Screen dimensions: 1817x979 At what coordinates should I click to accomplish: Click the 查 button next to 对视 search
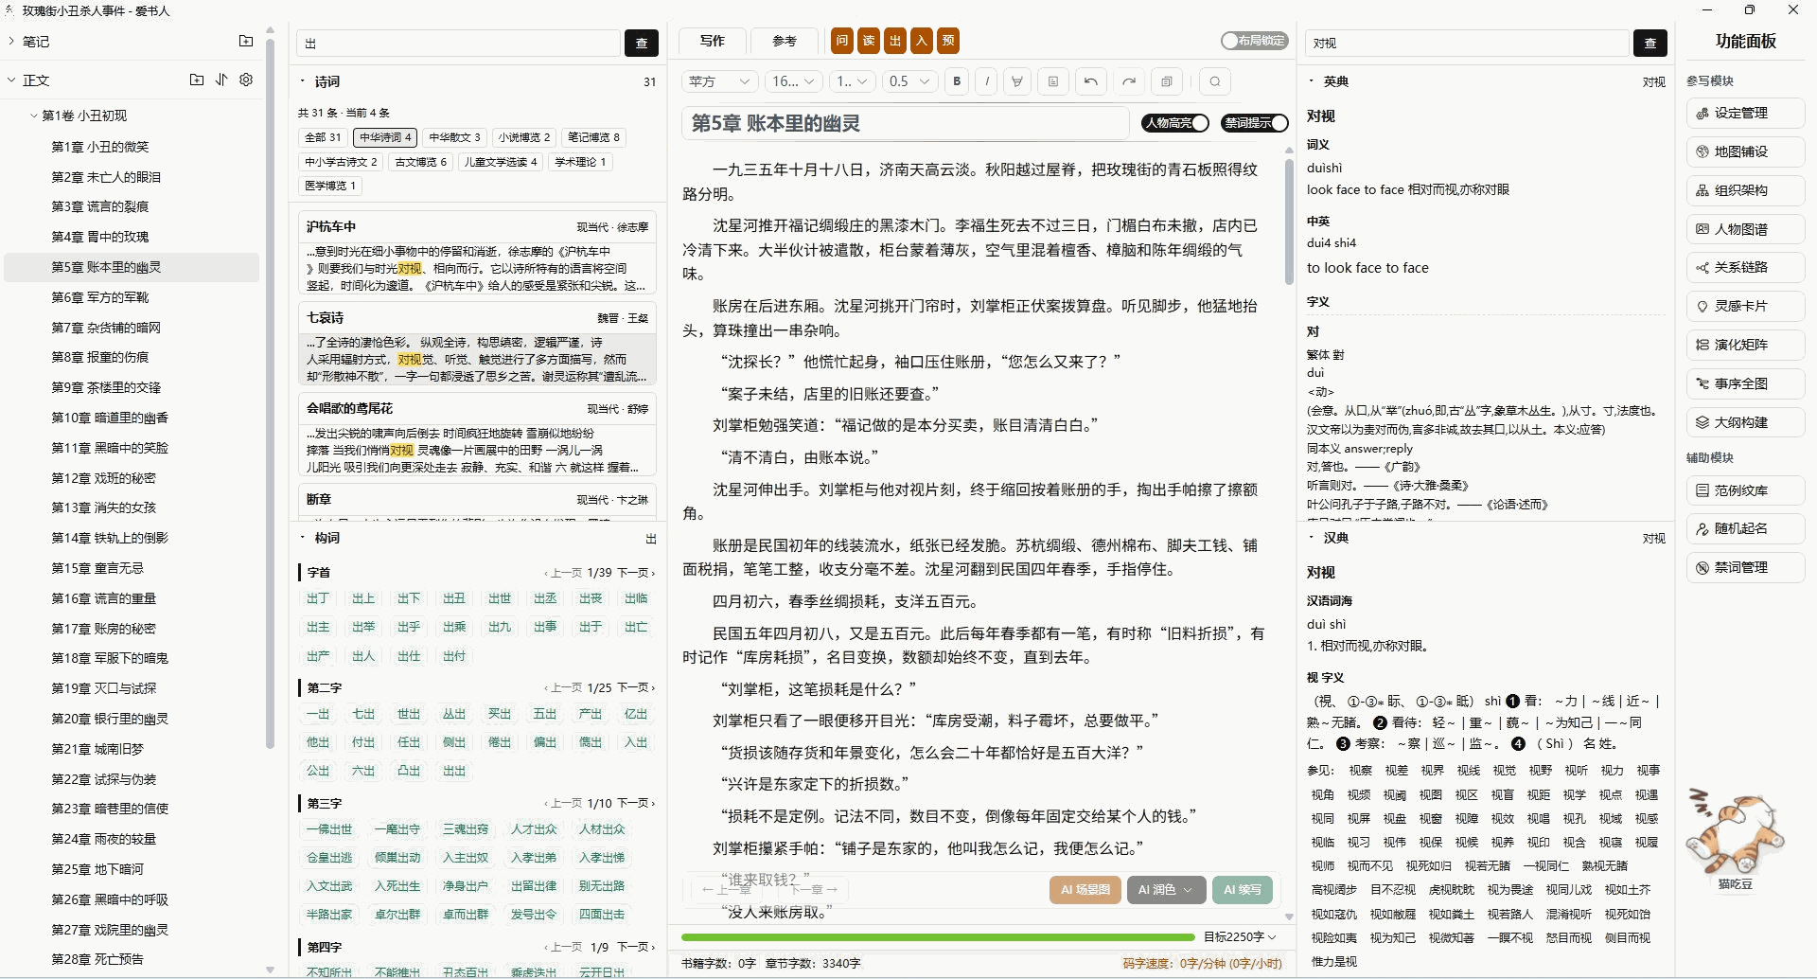(1649, 43)
